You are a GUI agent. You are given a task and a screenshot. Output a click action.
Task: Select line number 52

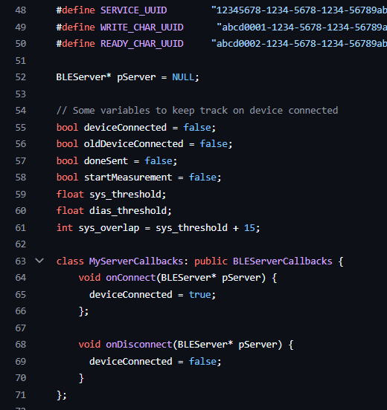point(21,77)
